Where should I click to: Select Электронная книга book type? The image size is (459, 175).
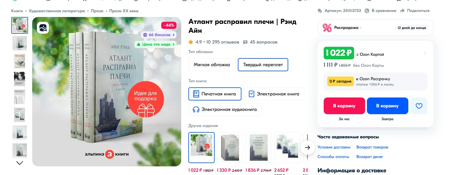tap(274, 94)
